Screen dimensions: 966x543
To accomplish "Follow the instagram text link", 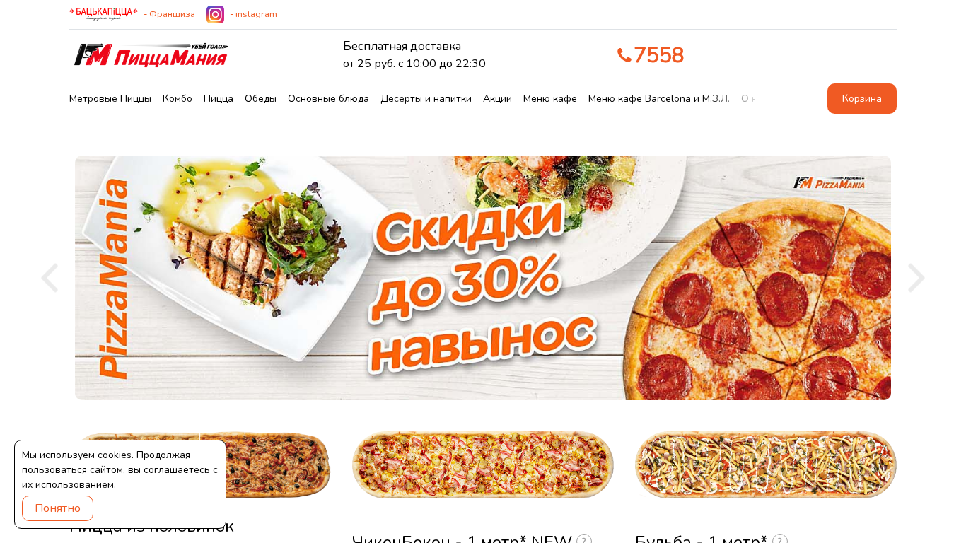I will tap(253, 14).
